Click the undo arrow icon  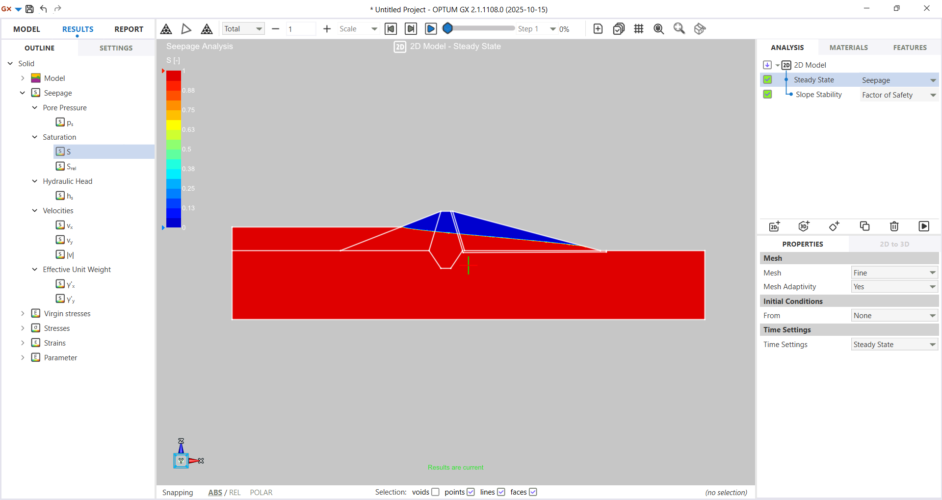pos(44,9)
